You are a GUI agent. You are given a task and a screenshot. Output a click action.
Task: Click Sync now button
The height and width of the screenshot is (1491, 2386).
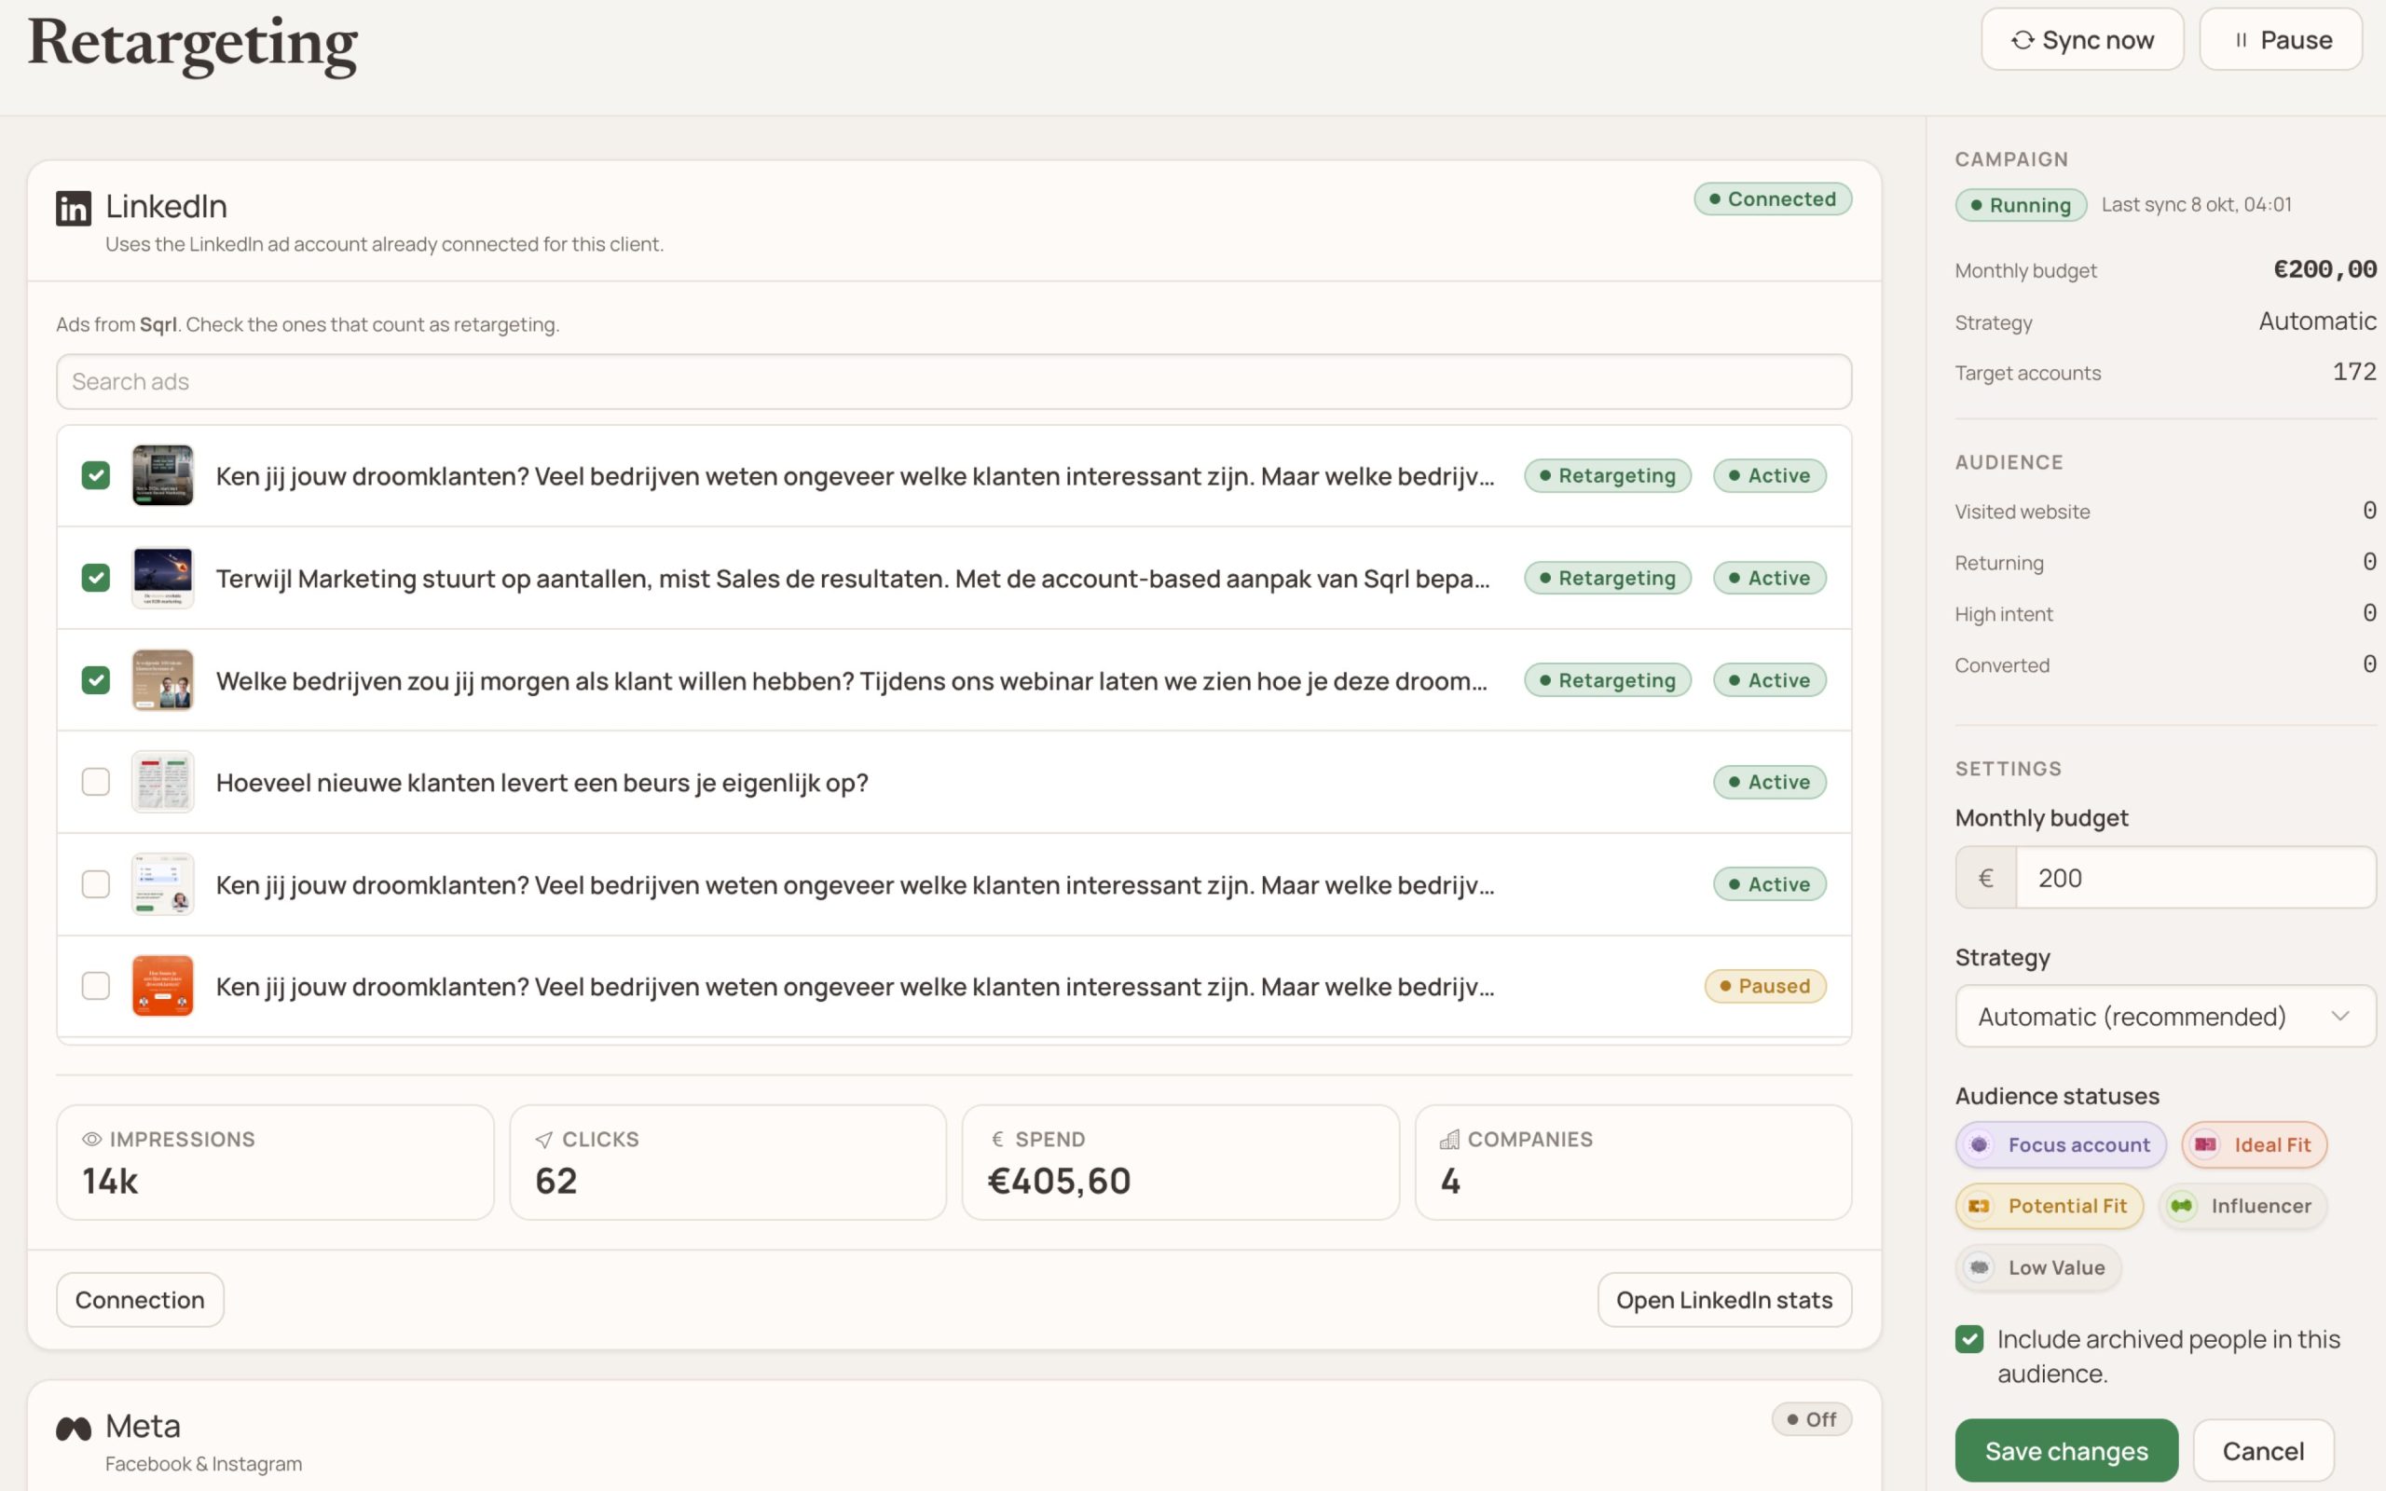click(x=2082, y=39)
